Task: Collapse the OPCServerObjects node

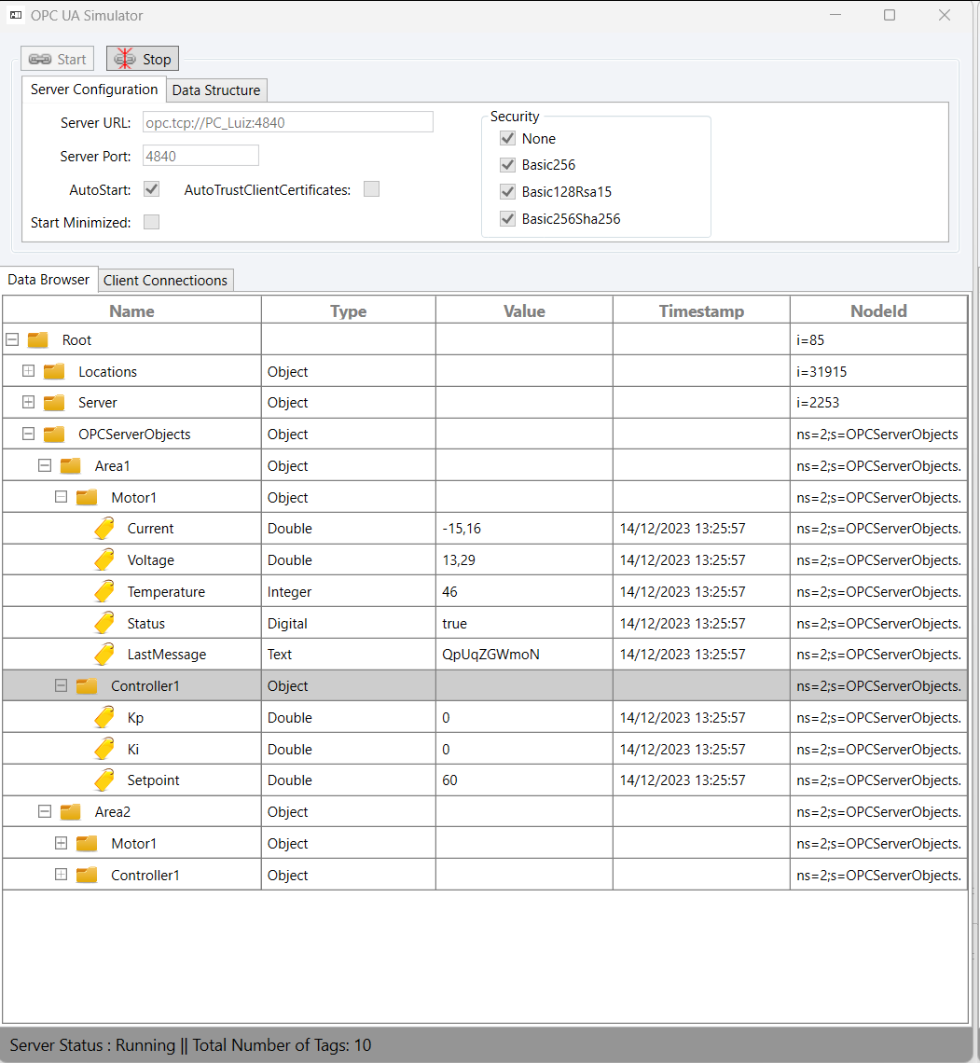Action: coord(28,434)
